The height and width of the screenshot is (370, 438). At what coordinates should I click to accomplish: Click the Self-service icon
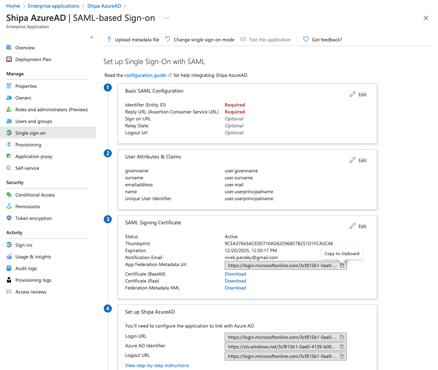[9, 168]
